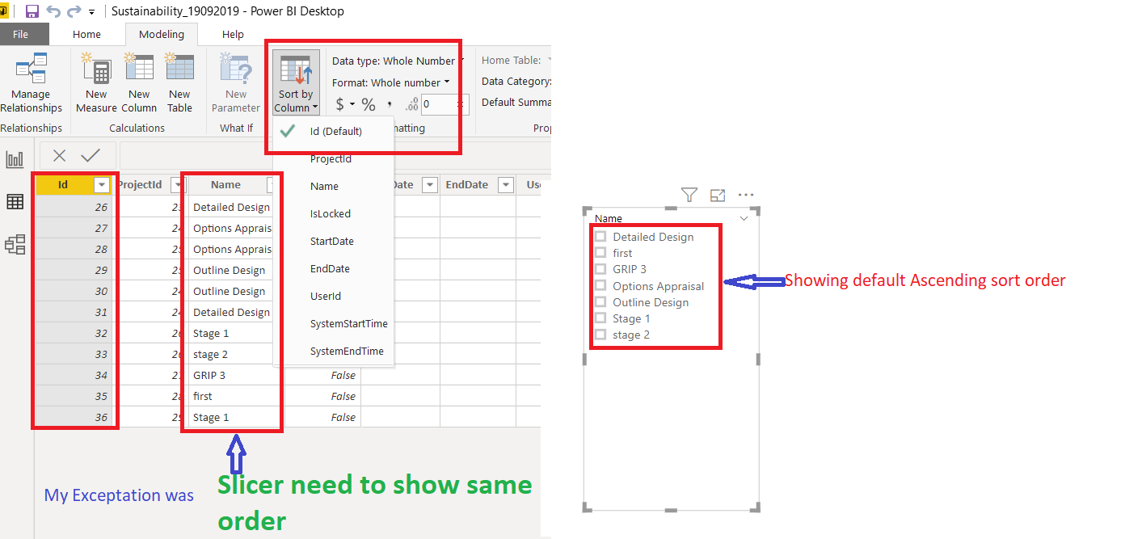The image size is (1125, 539).
Task: Open the Help ribbon tab
Action: click(233, 34)
